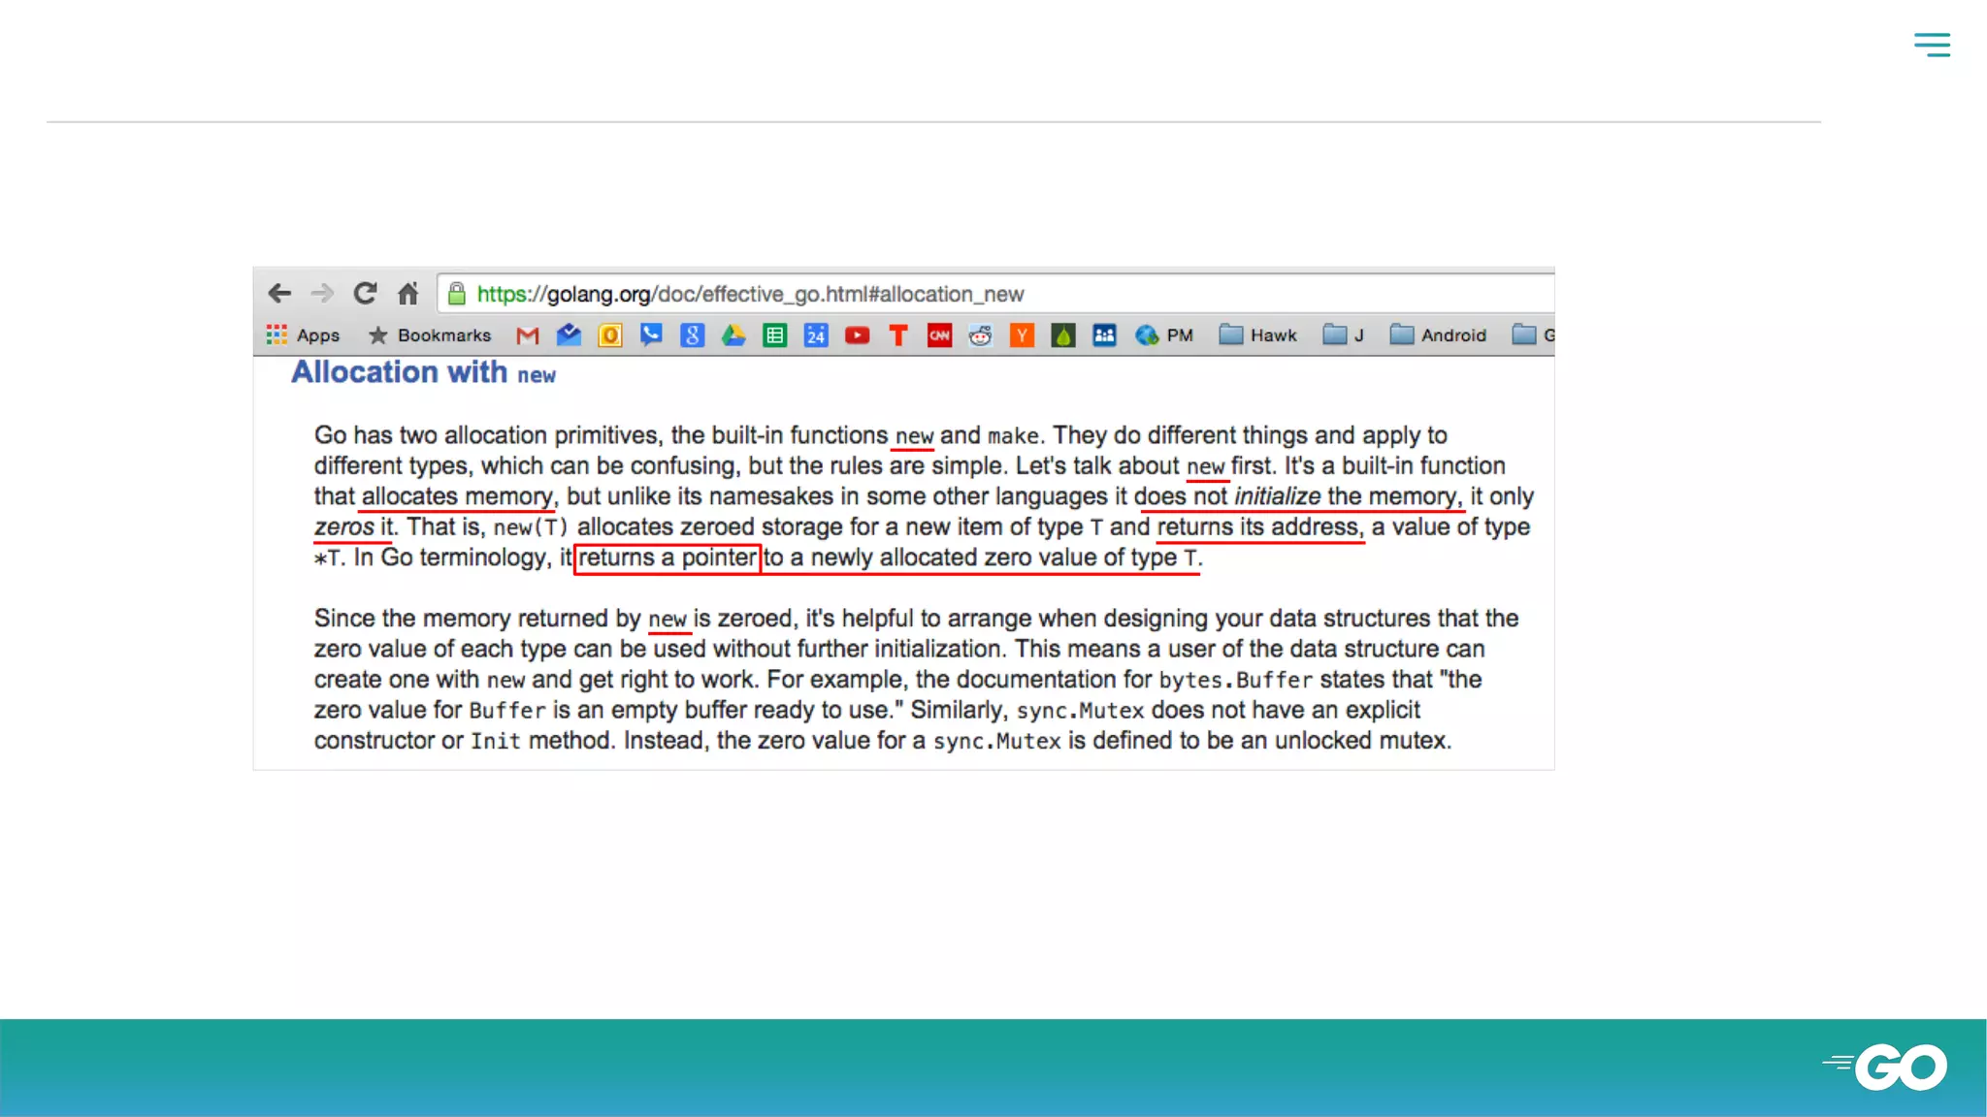Open the Google Calendar bookmark icon
The height and width of the screenshot is (1117, 1987).
pos(815,335)
